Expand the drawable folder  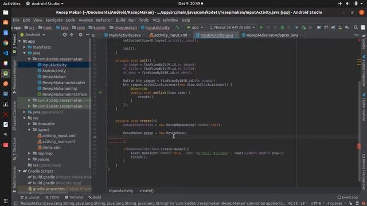29,124
